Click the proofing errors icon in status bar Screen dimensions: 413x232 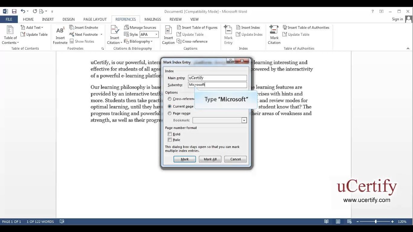[x=62, y=222]
